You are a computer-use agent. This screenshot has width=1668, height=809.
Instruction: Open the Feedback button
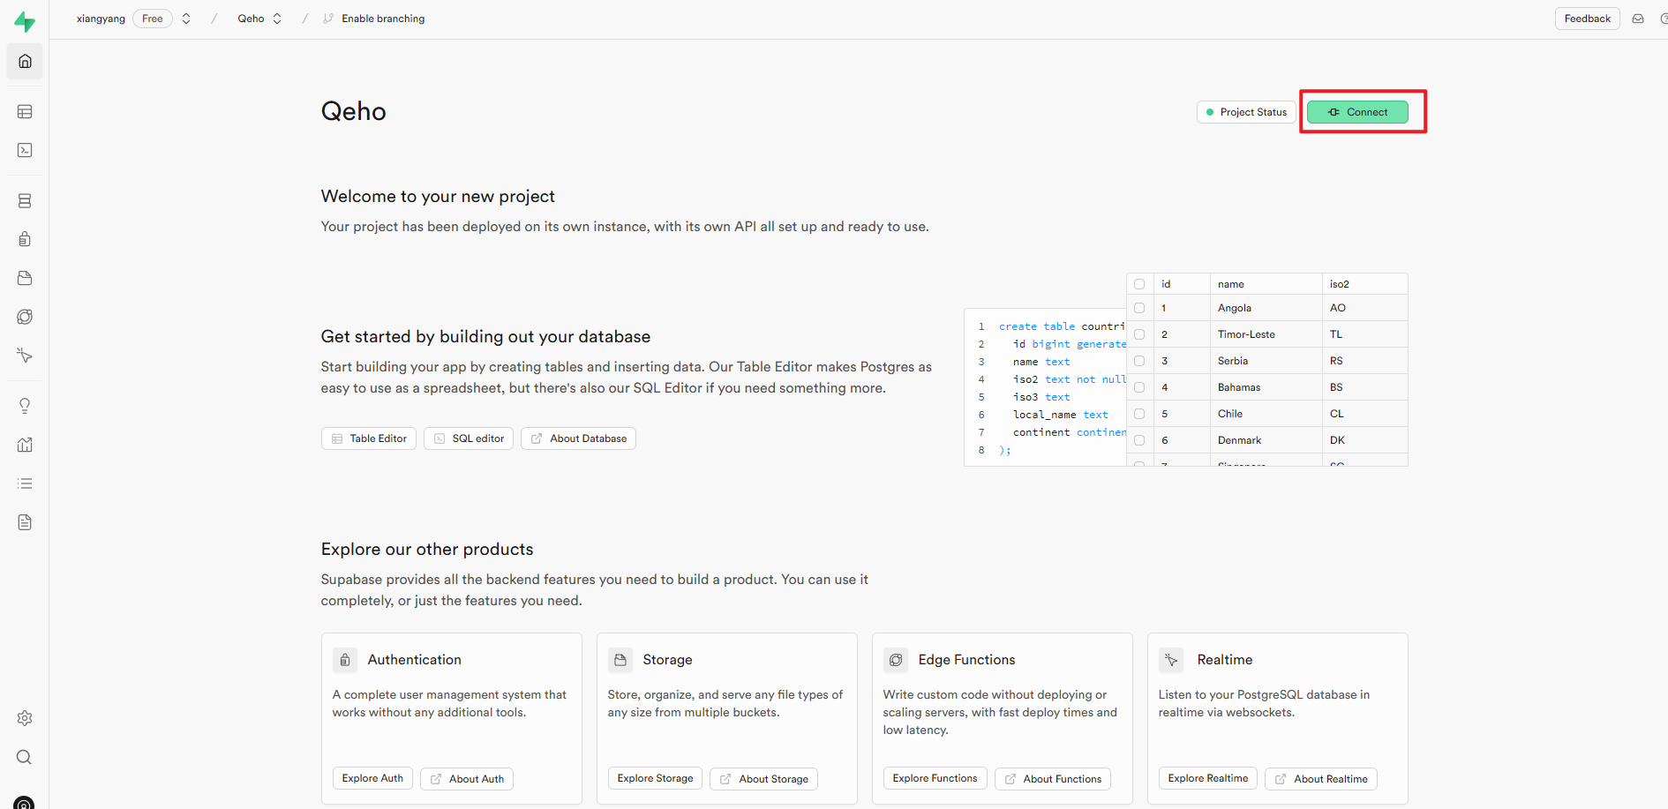(x=1587, y=19)
